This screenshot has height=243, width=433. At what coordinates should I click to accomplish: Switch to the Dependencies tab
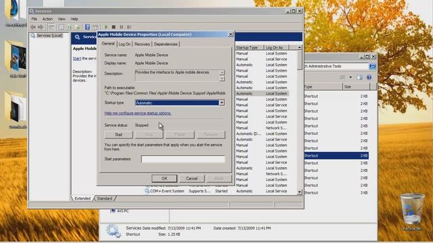pyautogui.click(x=166, y=44)
